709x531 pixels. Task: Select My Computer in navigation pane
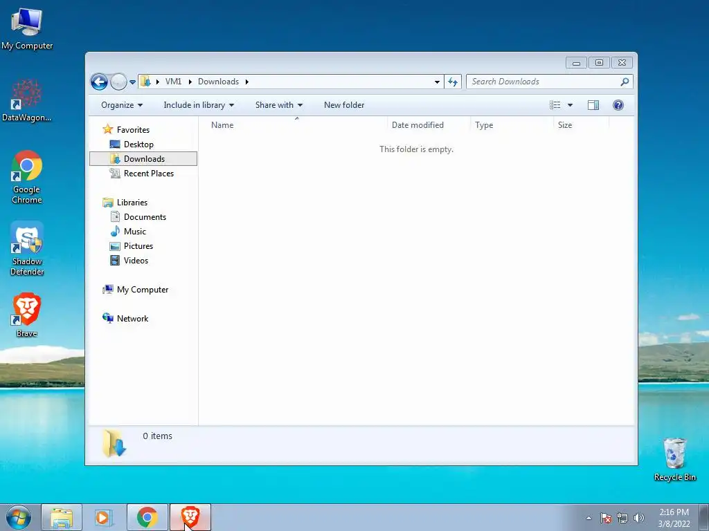click(143, 290)
